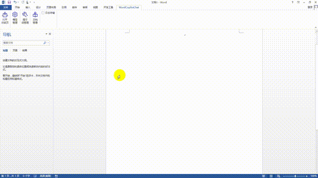This screenshot has height=178, width=318.
Task: Close the navigation pane
Action: [50, 34]
